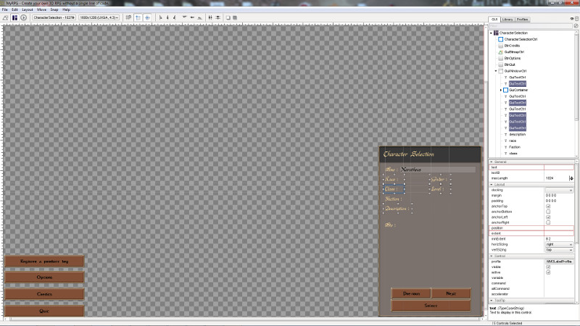580x326 pixels.
Task: Open the horizSizing dropdown
Action: [559, 244]
